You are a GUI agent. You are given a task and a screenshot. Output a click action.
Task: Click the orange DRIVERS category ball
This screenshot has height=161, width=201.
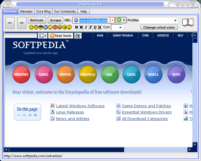click(66, 74)
